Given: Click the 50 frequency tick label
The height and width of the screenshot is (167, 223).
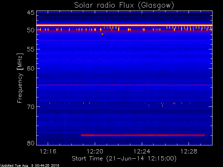Looking at the screenshot, I should [x=31, y=30].
